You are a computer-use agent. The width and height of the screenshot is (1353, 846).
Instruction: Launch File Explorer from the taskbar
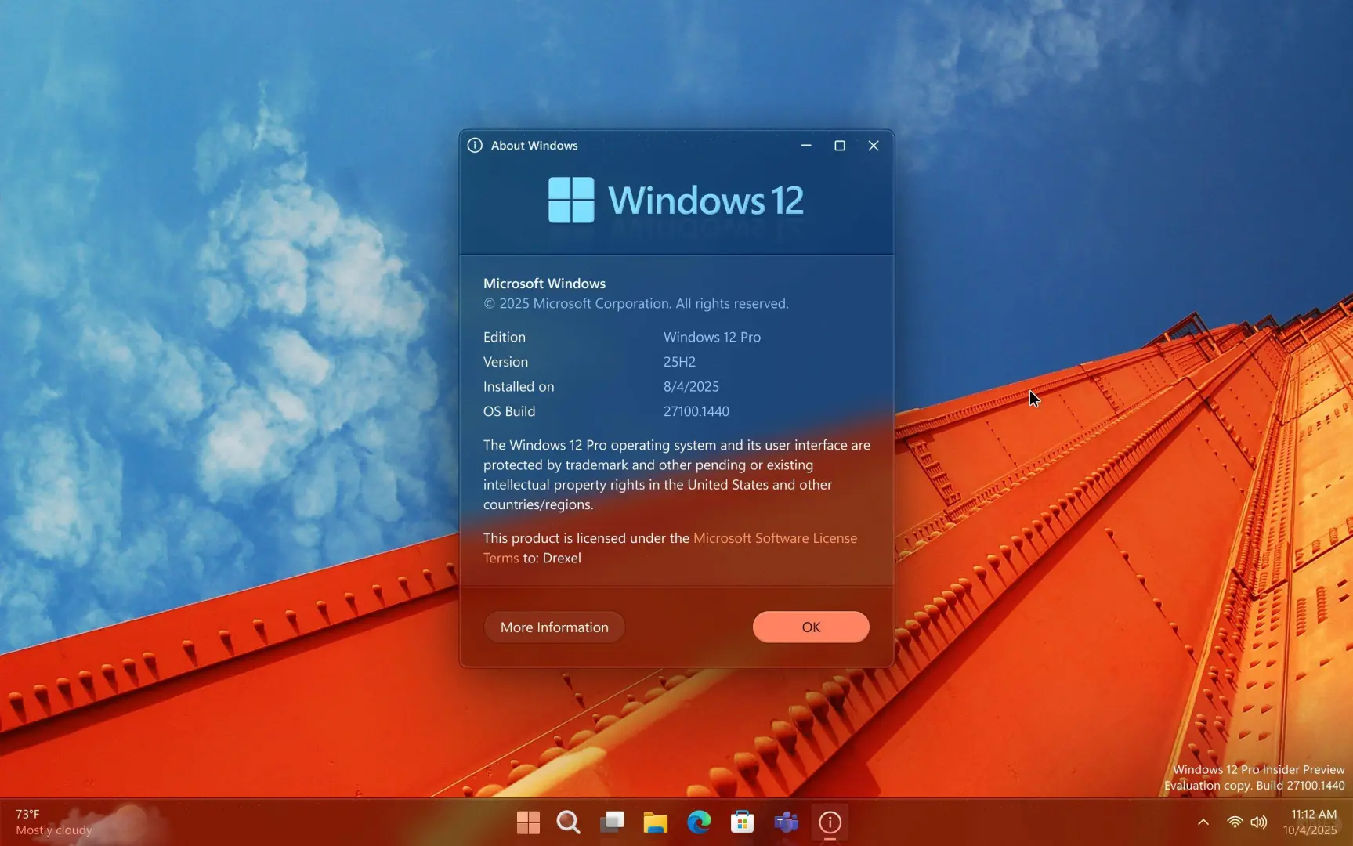(x=655, y=822)
